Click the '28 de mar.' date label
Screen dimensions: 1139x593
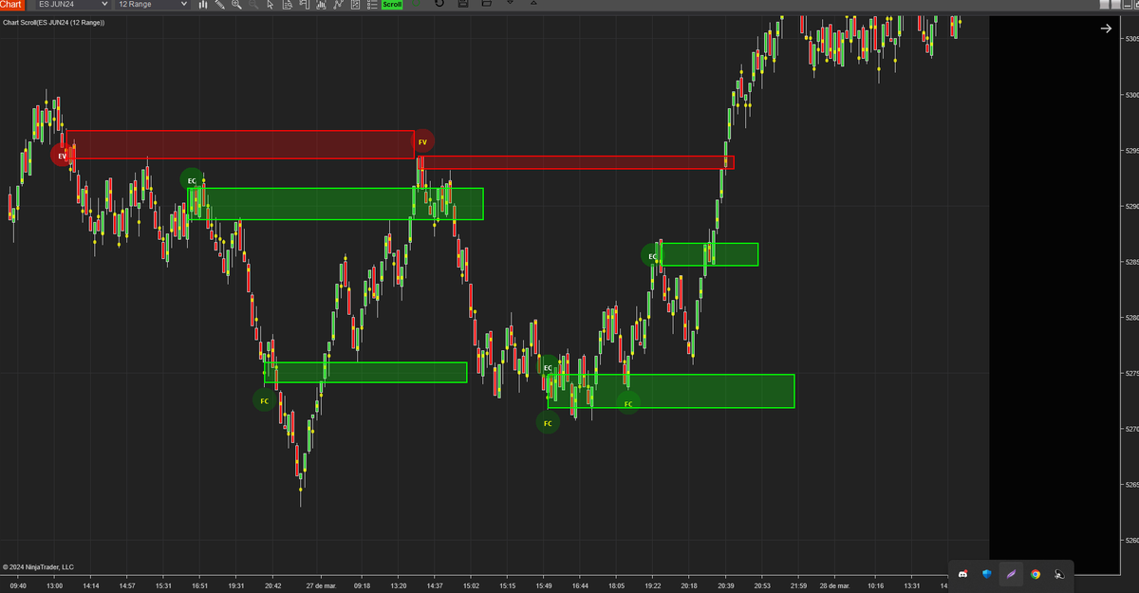point(837,585)
